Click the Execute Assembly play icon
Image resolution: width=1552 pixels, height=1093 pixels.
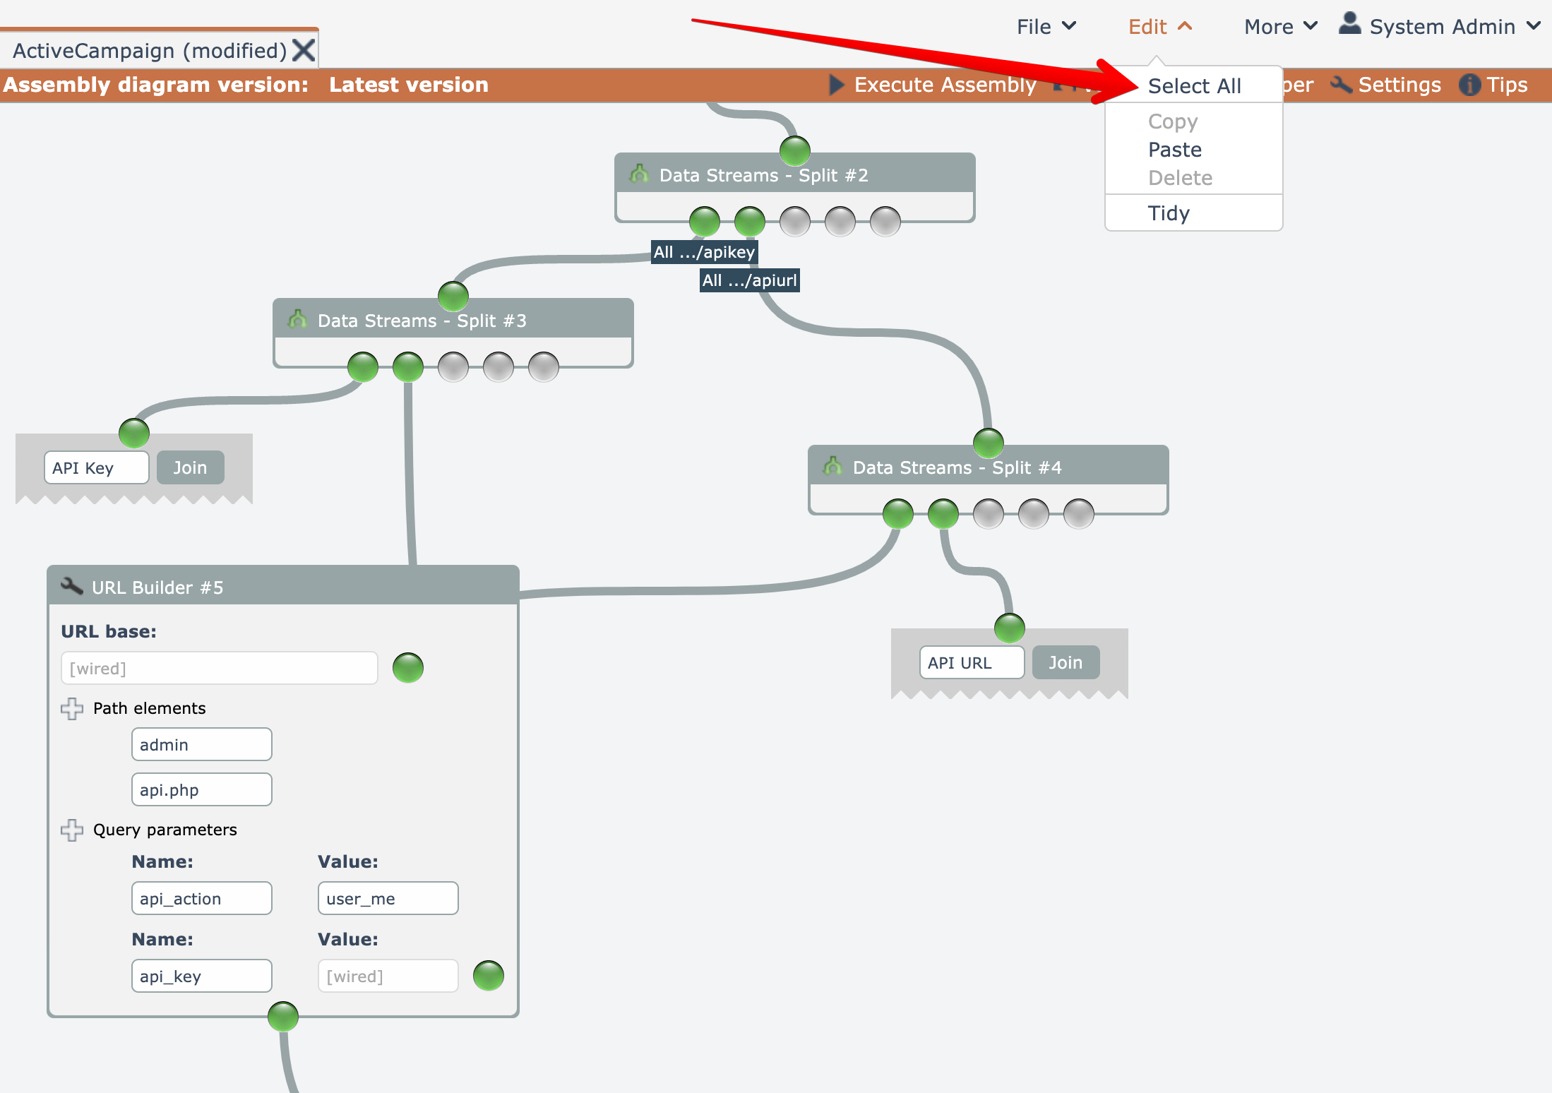(x=837, y=85)
